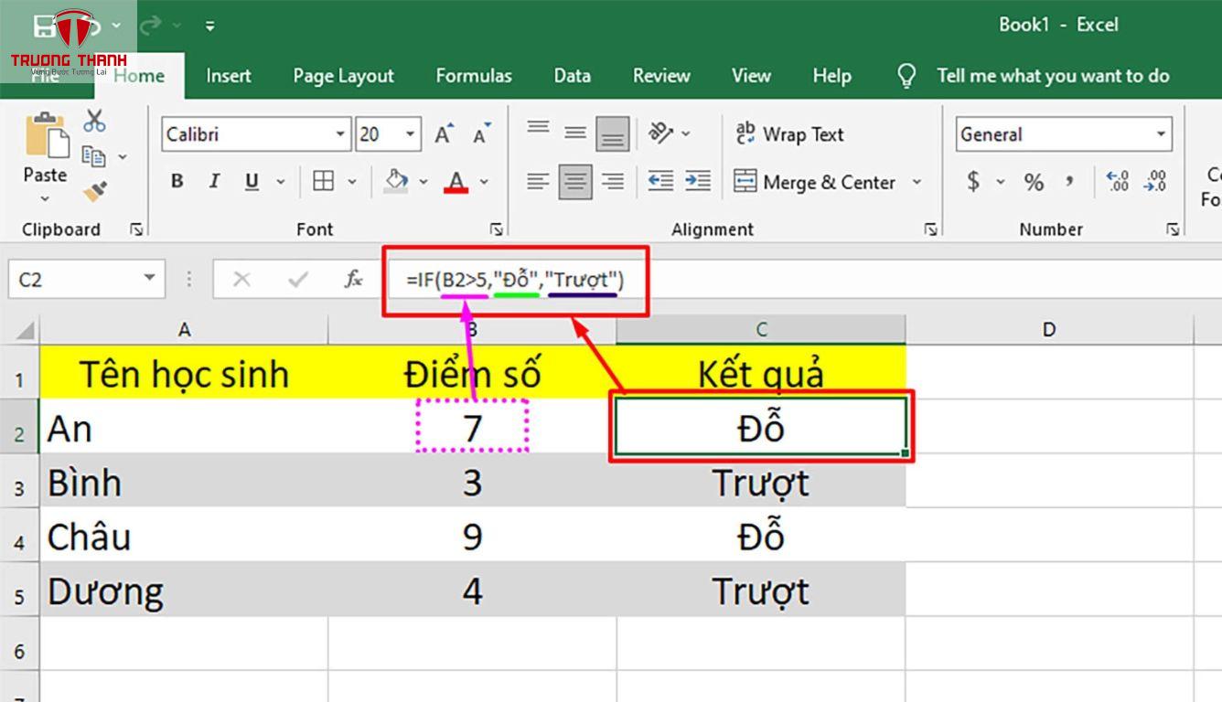1222x702 pixels.
Task: Click the Align Right icon
Action: [x=613, y=182]
